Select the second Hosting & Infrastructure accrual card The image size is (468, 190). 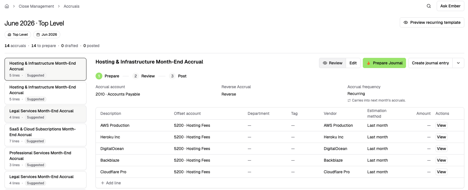[45, 93]
